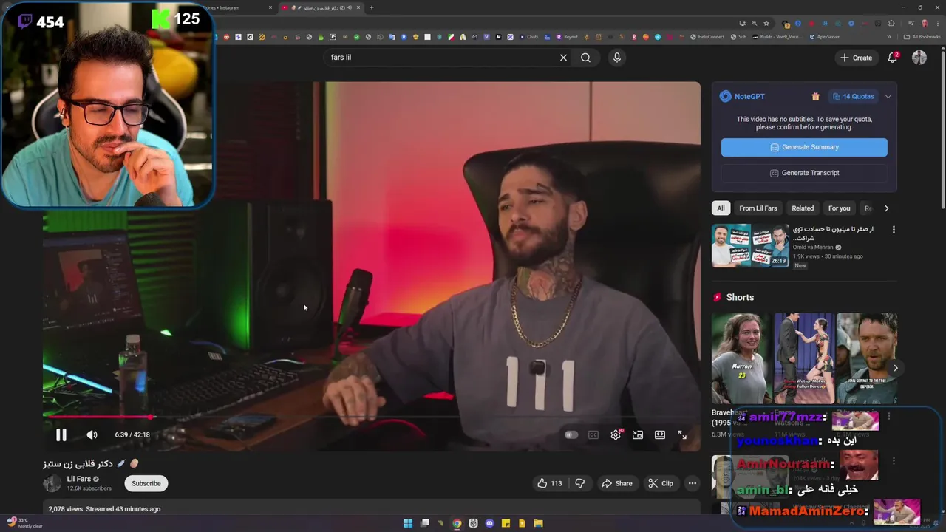This screenshot has width=946, height=532.
Task: Open the Omid va Mehran video thumbnail
Action: 750,245
